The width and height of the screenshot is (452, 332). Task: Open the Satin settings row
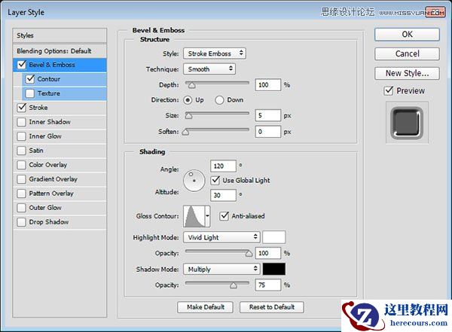[60, 151]
